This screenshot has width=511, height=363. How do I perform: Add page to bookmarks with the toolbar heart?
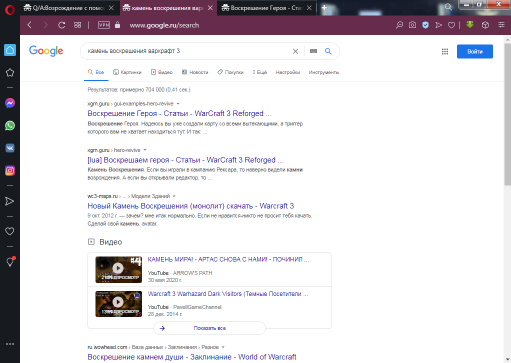click(451, 25)
